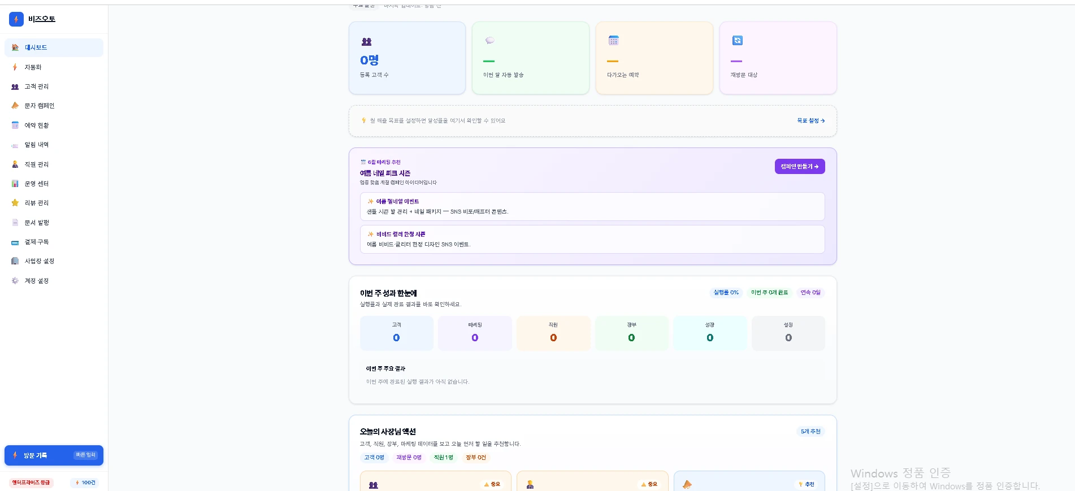
Task: Select 문자 캠페인 in the sidebar
Action: pos(54,106)
